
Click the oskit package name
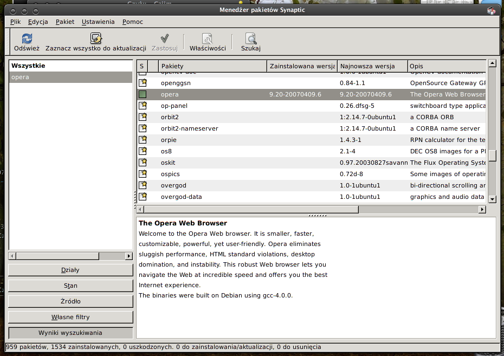tap(168, 163)
